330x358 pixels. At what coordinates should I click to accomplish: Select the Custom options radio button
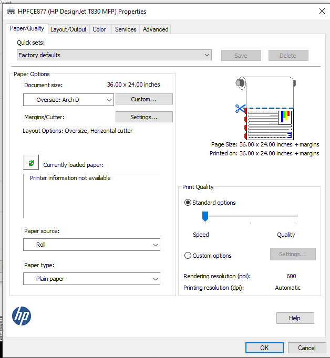point(188,256)
